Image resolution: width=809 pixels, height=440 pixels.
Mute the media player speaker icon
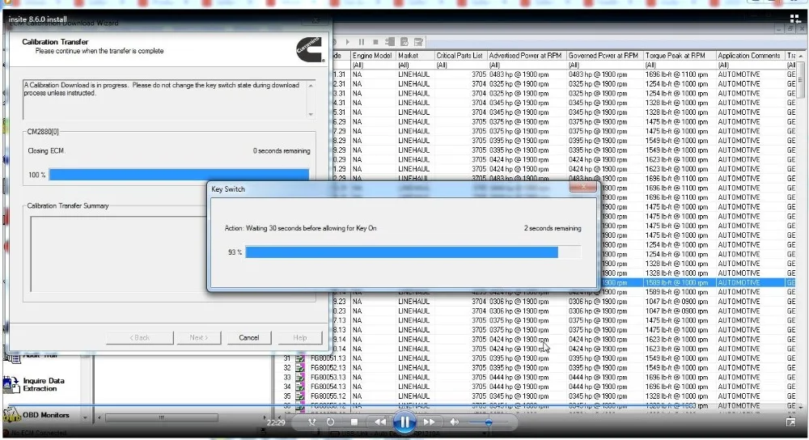point(454,422)
